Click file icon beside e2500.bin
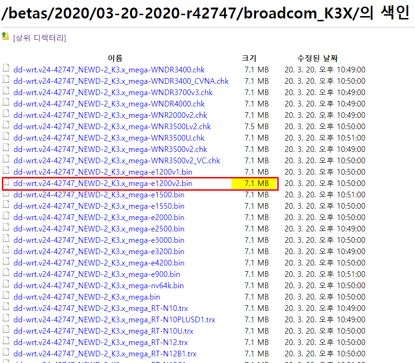This screenshot has width=415, height=363. click(x=6, y=228)
